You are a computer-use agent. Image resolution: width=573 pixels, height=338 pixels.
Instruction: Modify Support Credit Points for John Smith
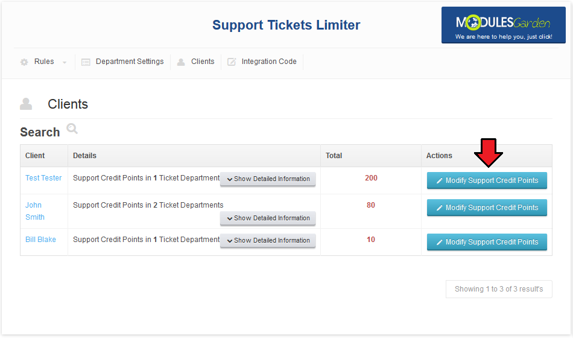pyautogui.click(x=487, y=208)
